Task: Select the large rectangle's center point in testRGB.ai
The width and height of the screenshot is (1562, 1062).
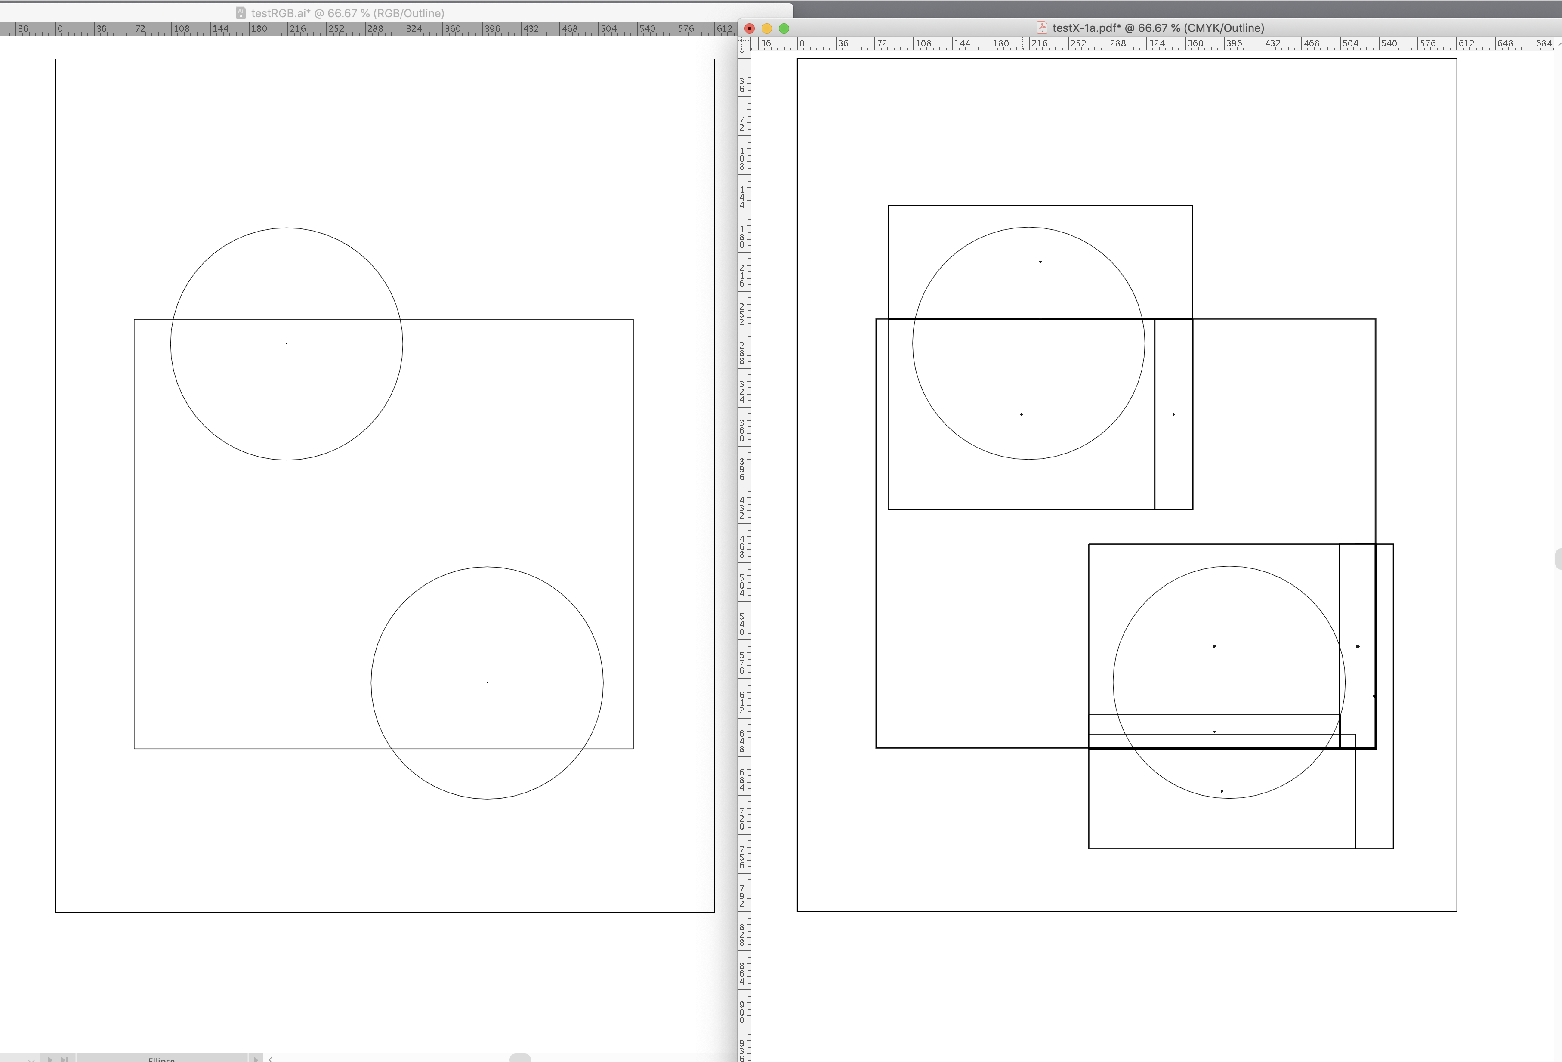Action: coord(384,534)
